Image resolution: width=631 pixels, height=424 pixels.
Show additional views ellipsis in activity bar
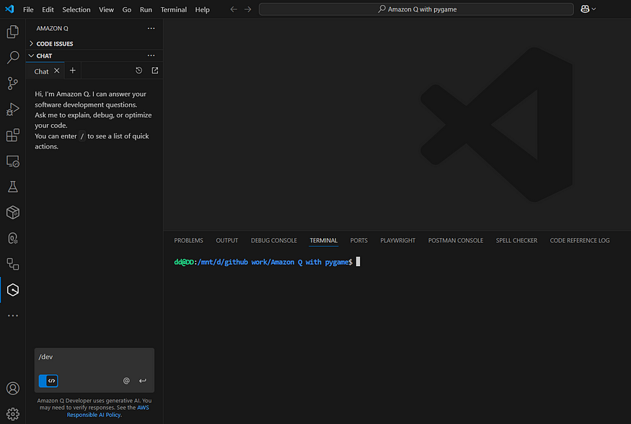click(13, 316)
